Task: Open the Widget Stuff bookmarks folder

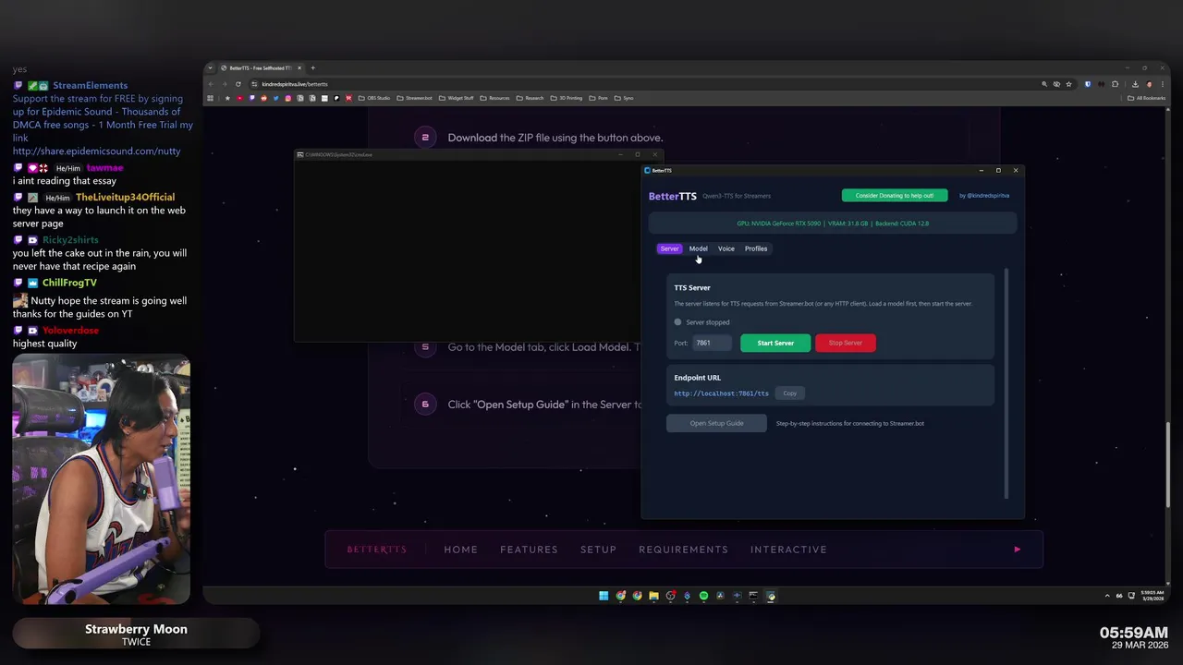Action: (457, 98)
